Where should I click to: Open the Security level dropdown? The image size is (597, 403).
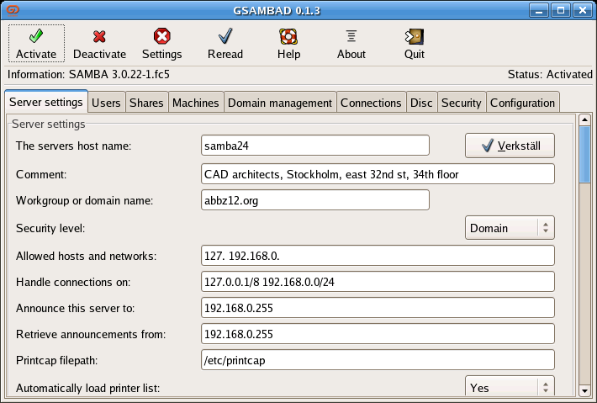tap(510, 227)
